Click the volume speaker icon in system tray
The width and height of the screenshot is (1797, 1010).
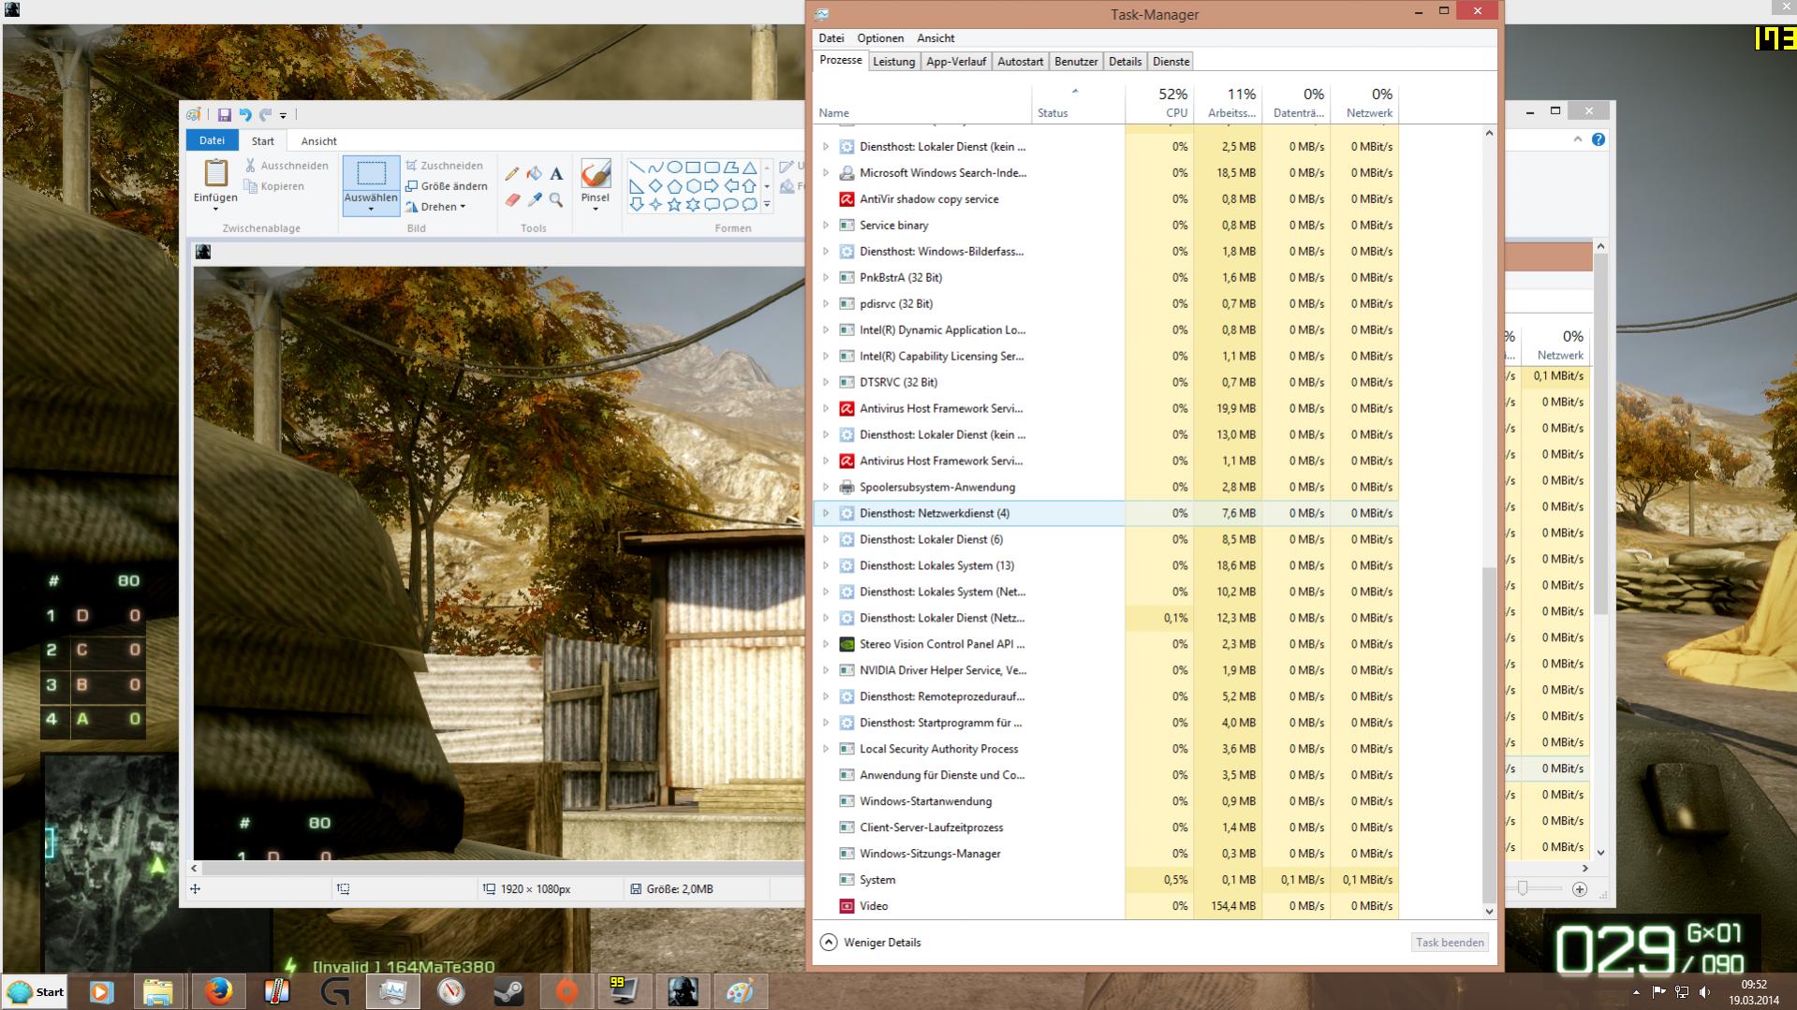[1704, 992]
